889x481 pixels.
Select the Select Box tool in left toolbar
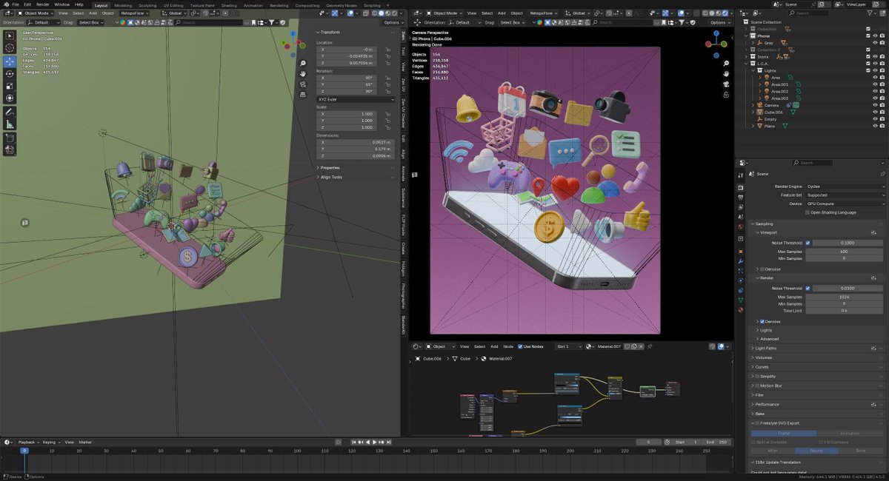pyautogui.click(x=10, y=36)
